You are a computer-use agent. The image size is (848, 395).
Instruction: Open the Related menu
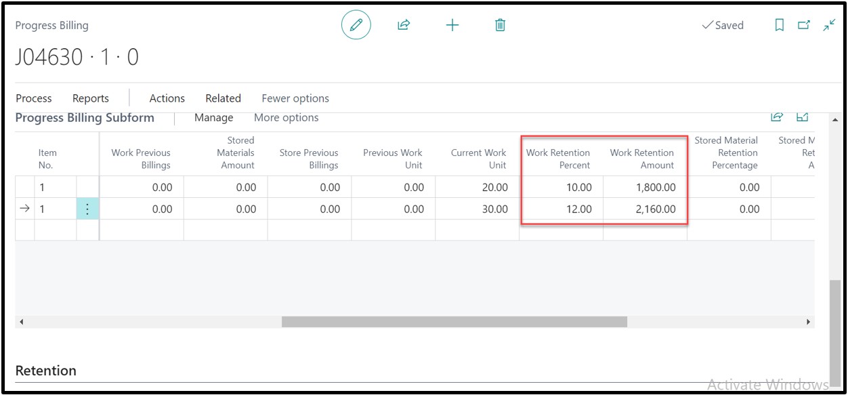click(223, 98)
